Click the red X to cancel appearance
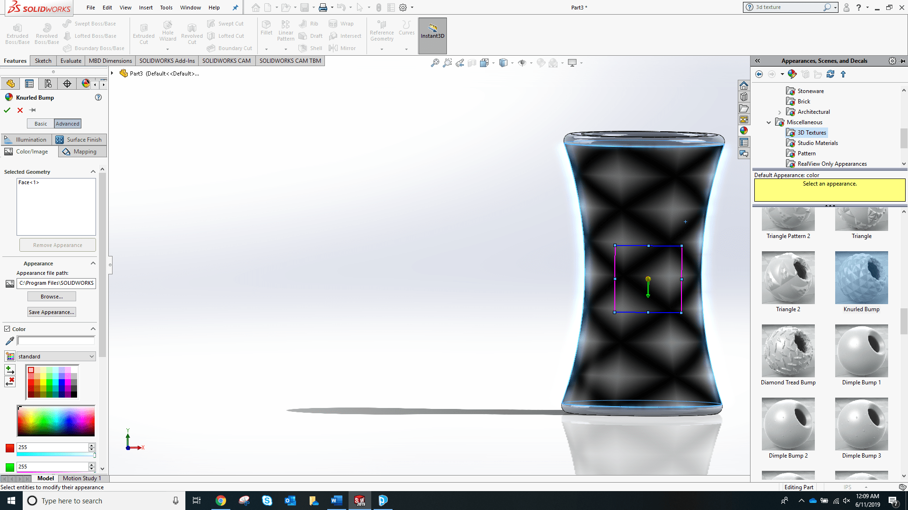 click(20, 110)
